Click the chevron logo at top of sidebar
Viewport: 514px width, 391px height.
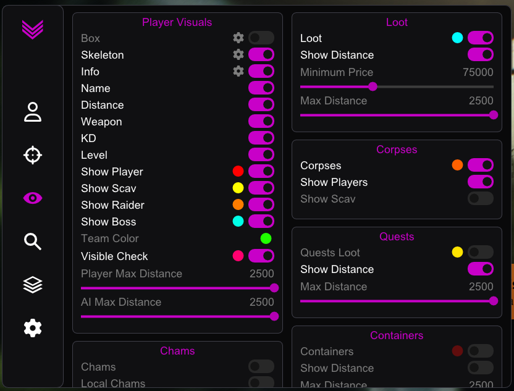[33, 30]
